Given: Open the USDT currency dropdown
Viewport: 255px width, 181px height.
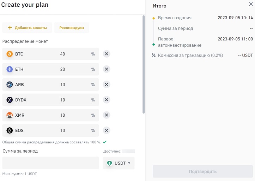Looking at the screenshot, I should 119,163.
